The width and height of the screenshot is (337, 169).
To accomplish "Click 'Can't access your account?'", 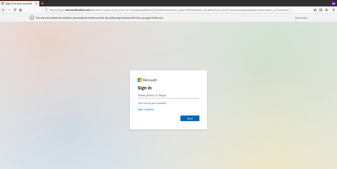I will point(152,103).
